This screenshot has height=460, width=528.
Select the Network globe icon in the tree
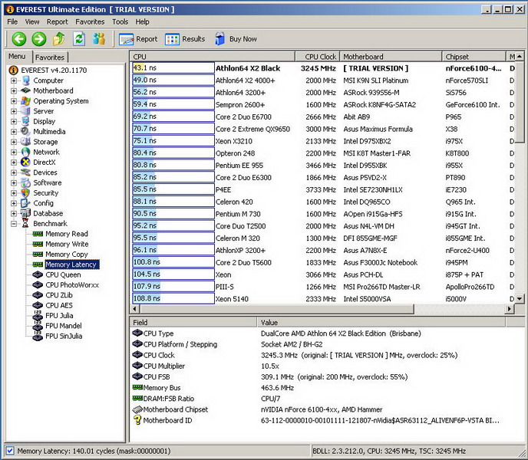[25, 152]
